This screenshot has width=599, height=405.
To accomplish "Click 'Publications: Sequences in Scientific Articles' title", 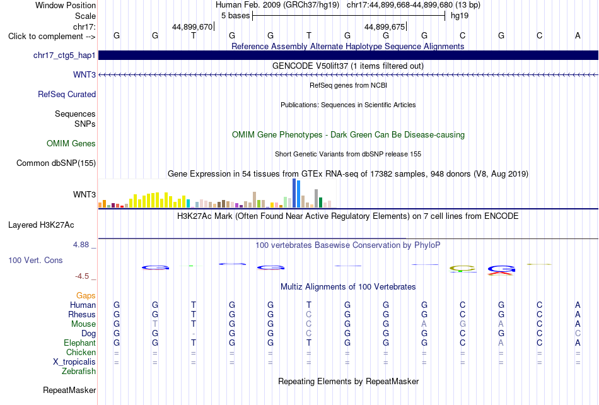I will [348, 105].
